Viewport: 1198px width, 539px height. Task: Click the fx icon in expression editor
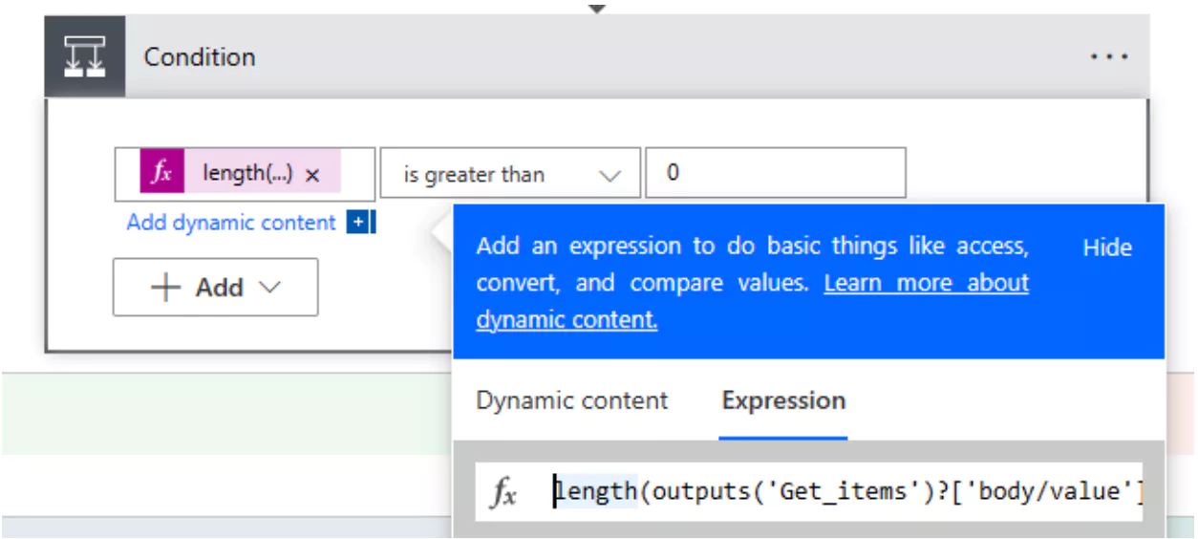coord(503,492)
